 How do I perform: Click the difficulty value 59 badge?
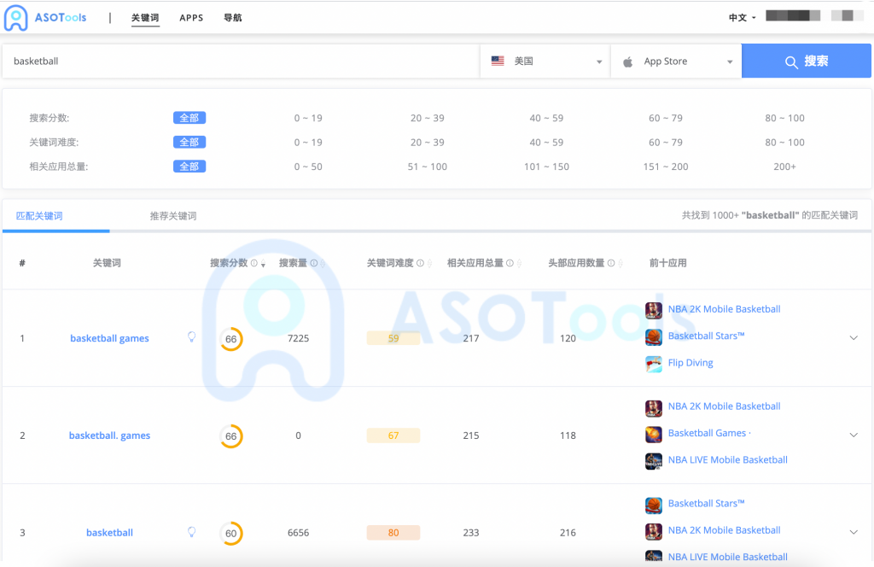(x=393, y=338)
